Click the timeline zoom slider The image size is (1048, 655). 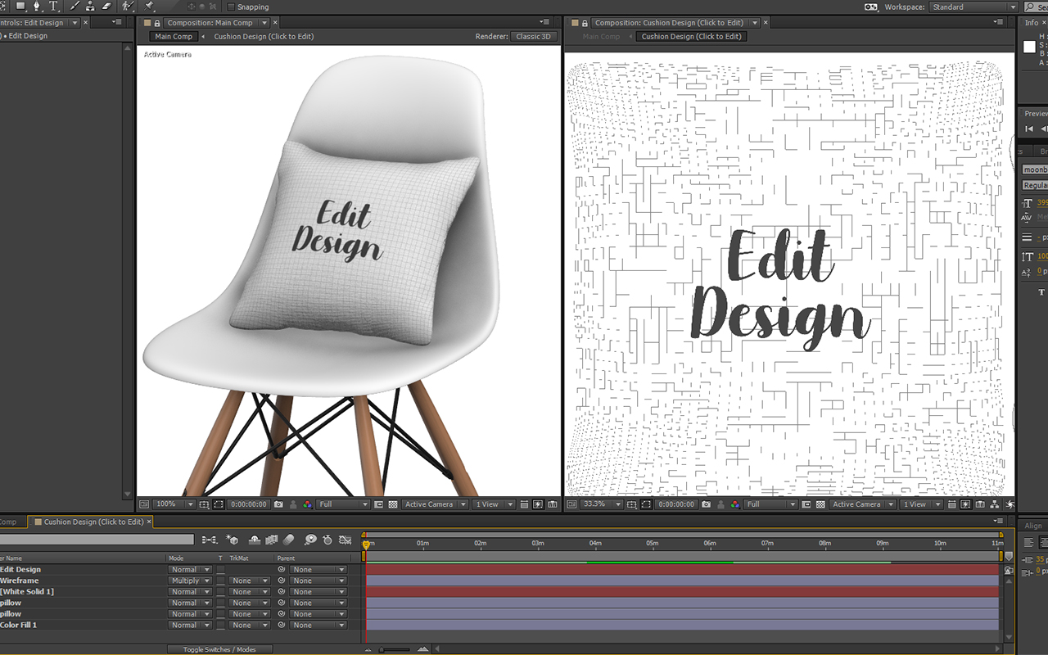click(x=395, y=649)
